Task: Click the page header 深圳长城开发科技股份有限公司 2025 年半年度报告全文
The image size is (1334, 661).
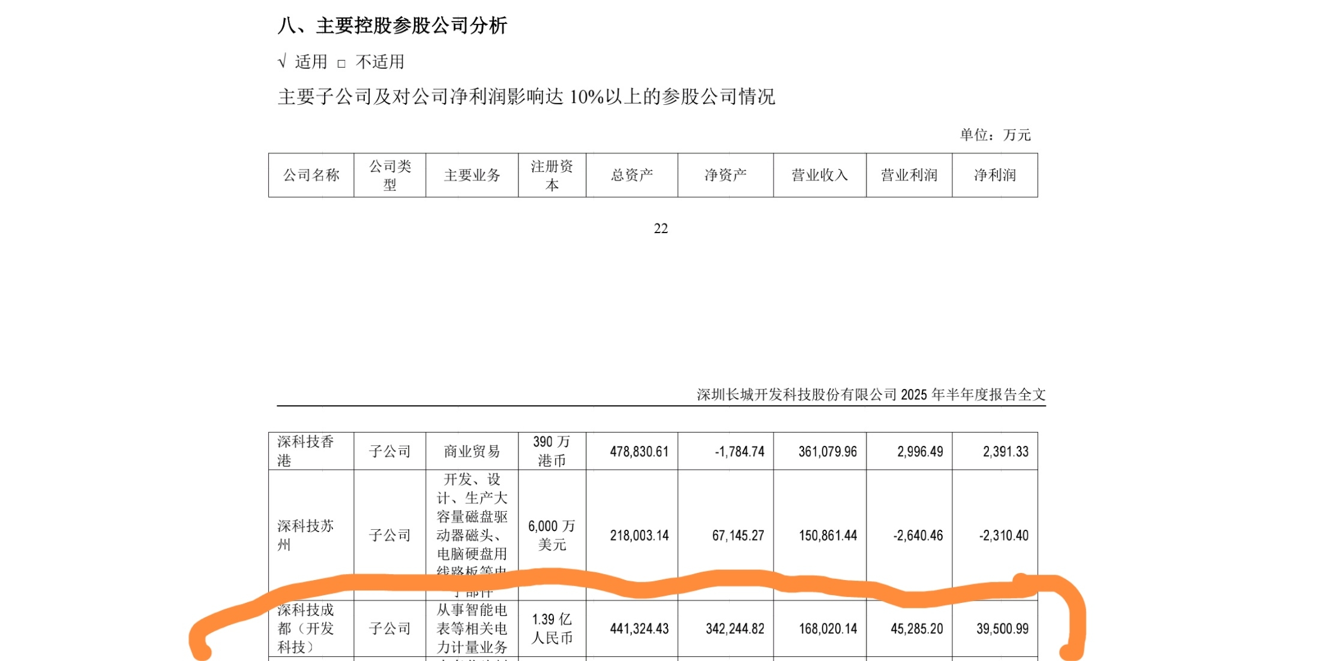Action: coord(871,394)
